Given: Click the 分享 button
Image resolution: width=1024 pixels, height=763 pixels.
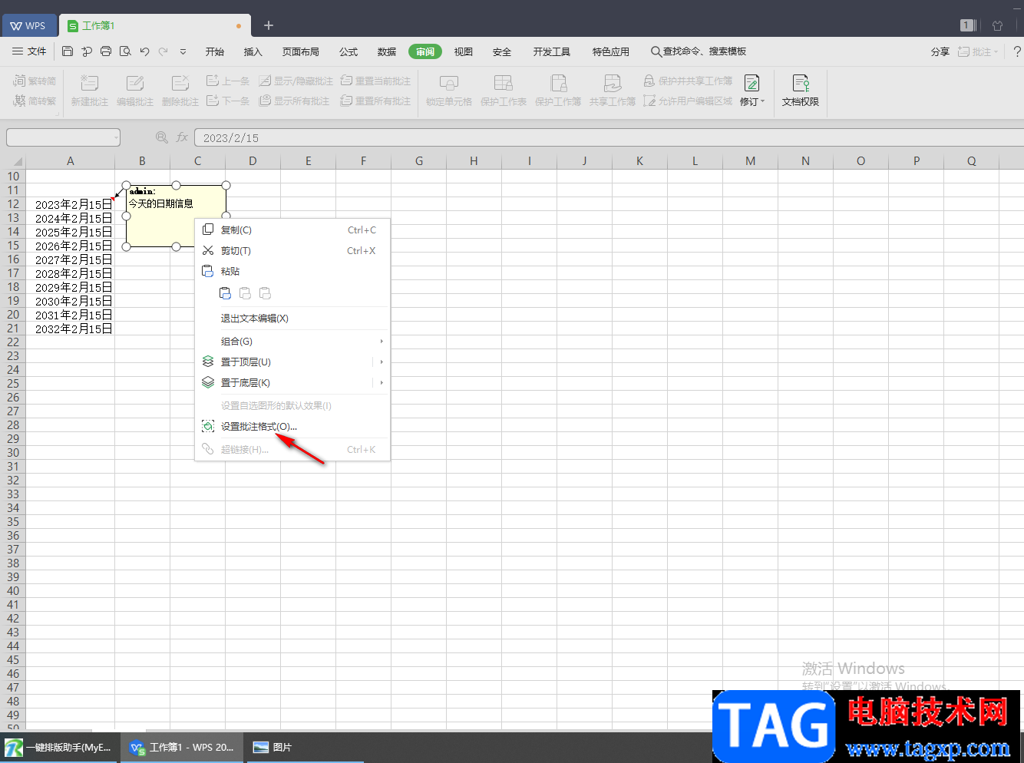Looking at the screenshot, I should click(x=940, y=51).
